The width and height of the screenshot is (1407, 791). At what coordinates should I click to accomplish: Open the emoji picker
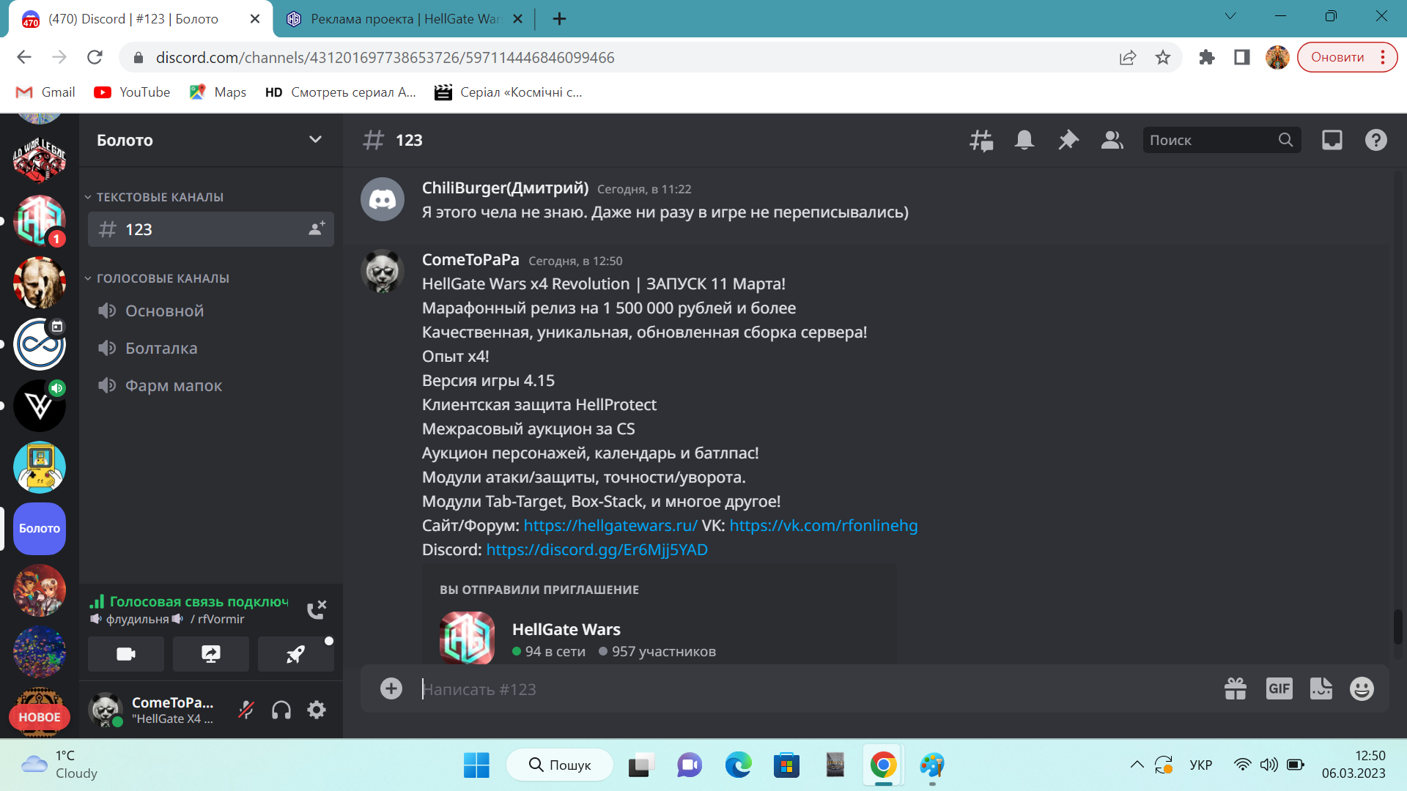coord(1362,688)
